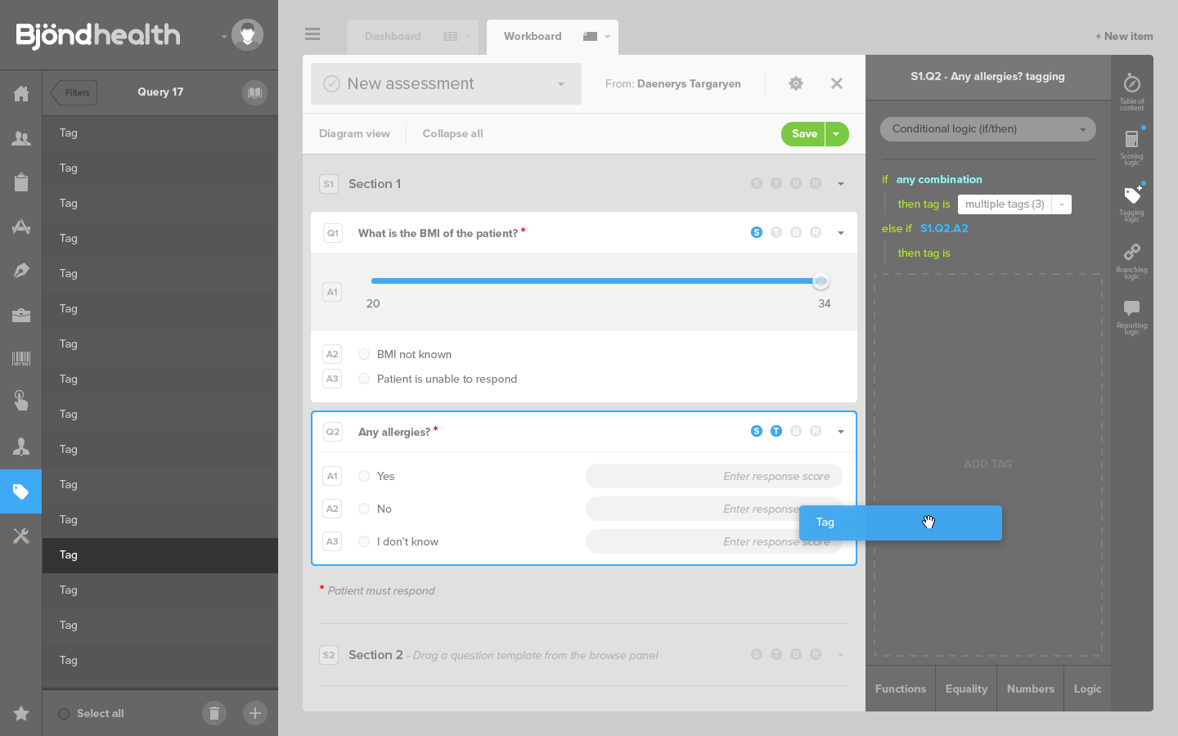Open the Reporting logic speech icon

[x=1131, y=309]
